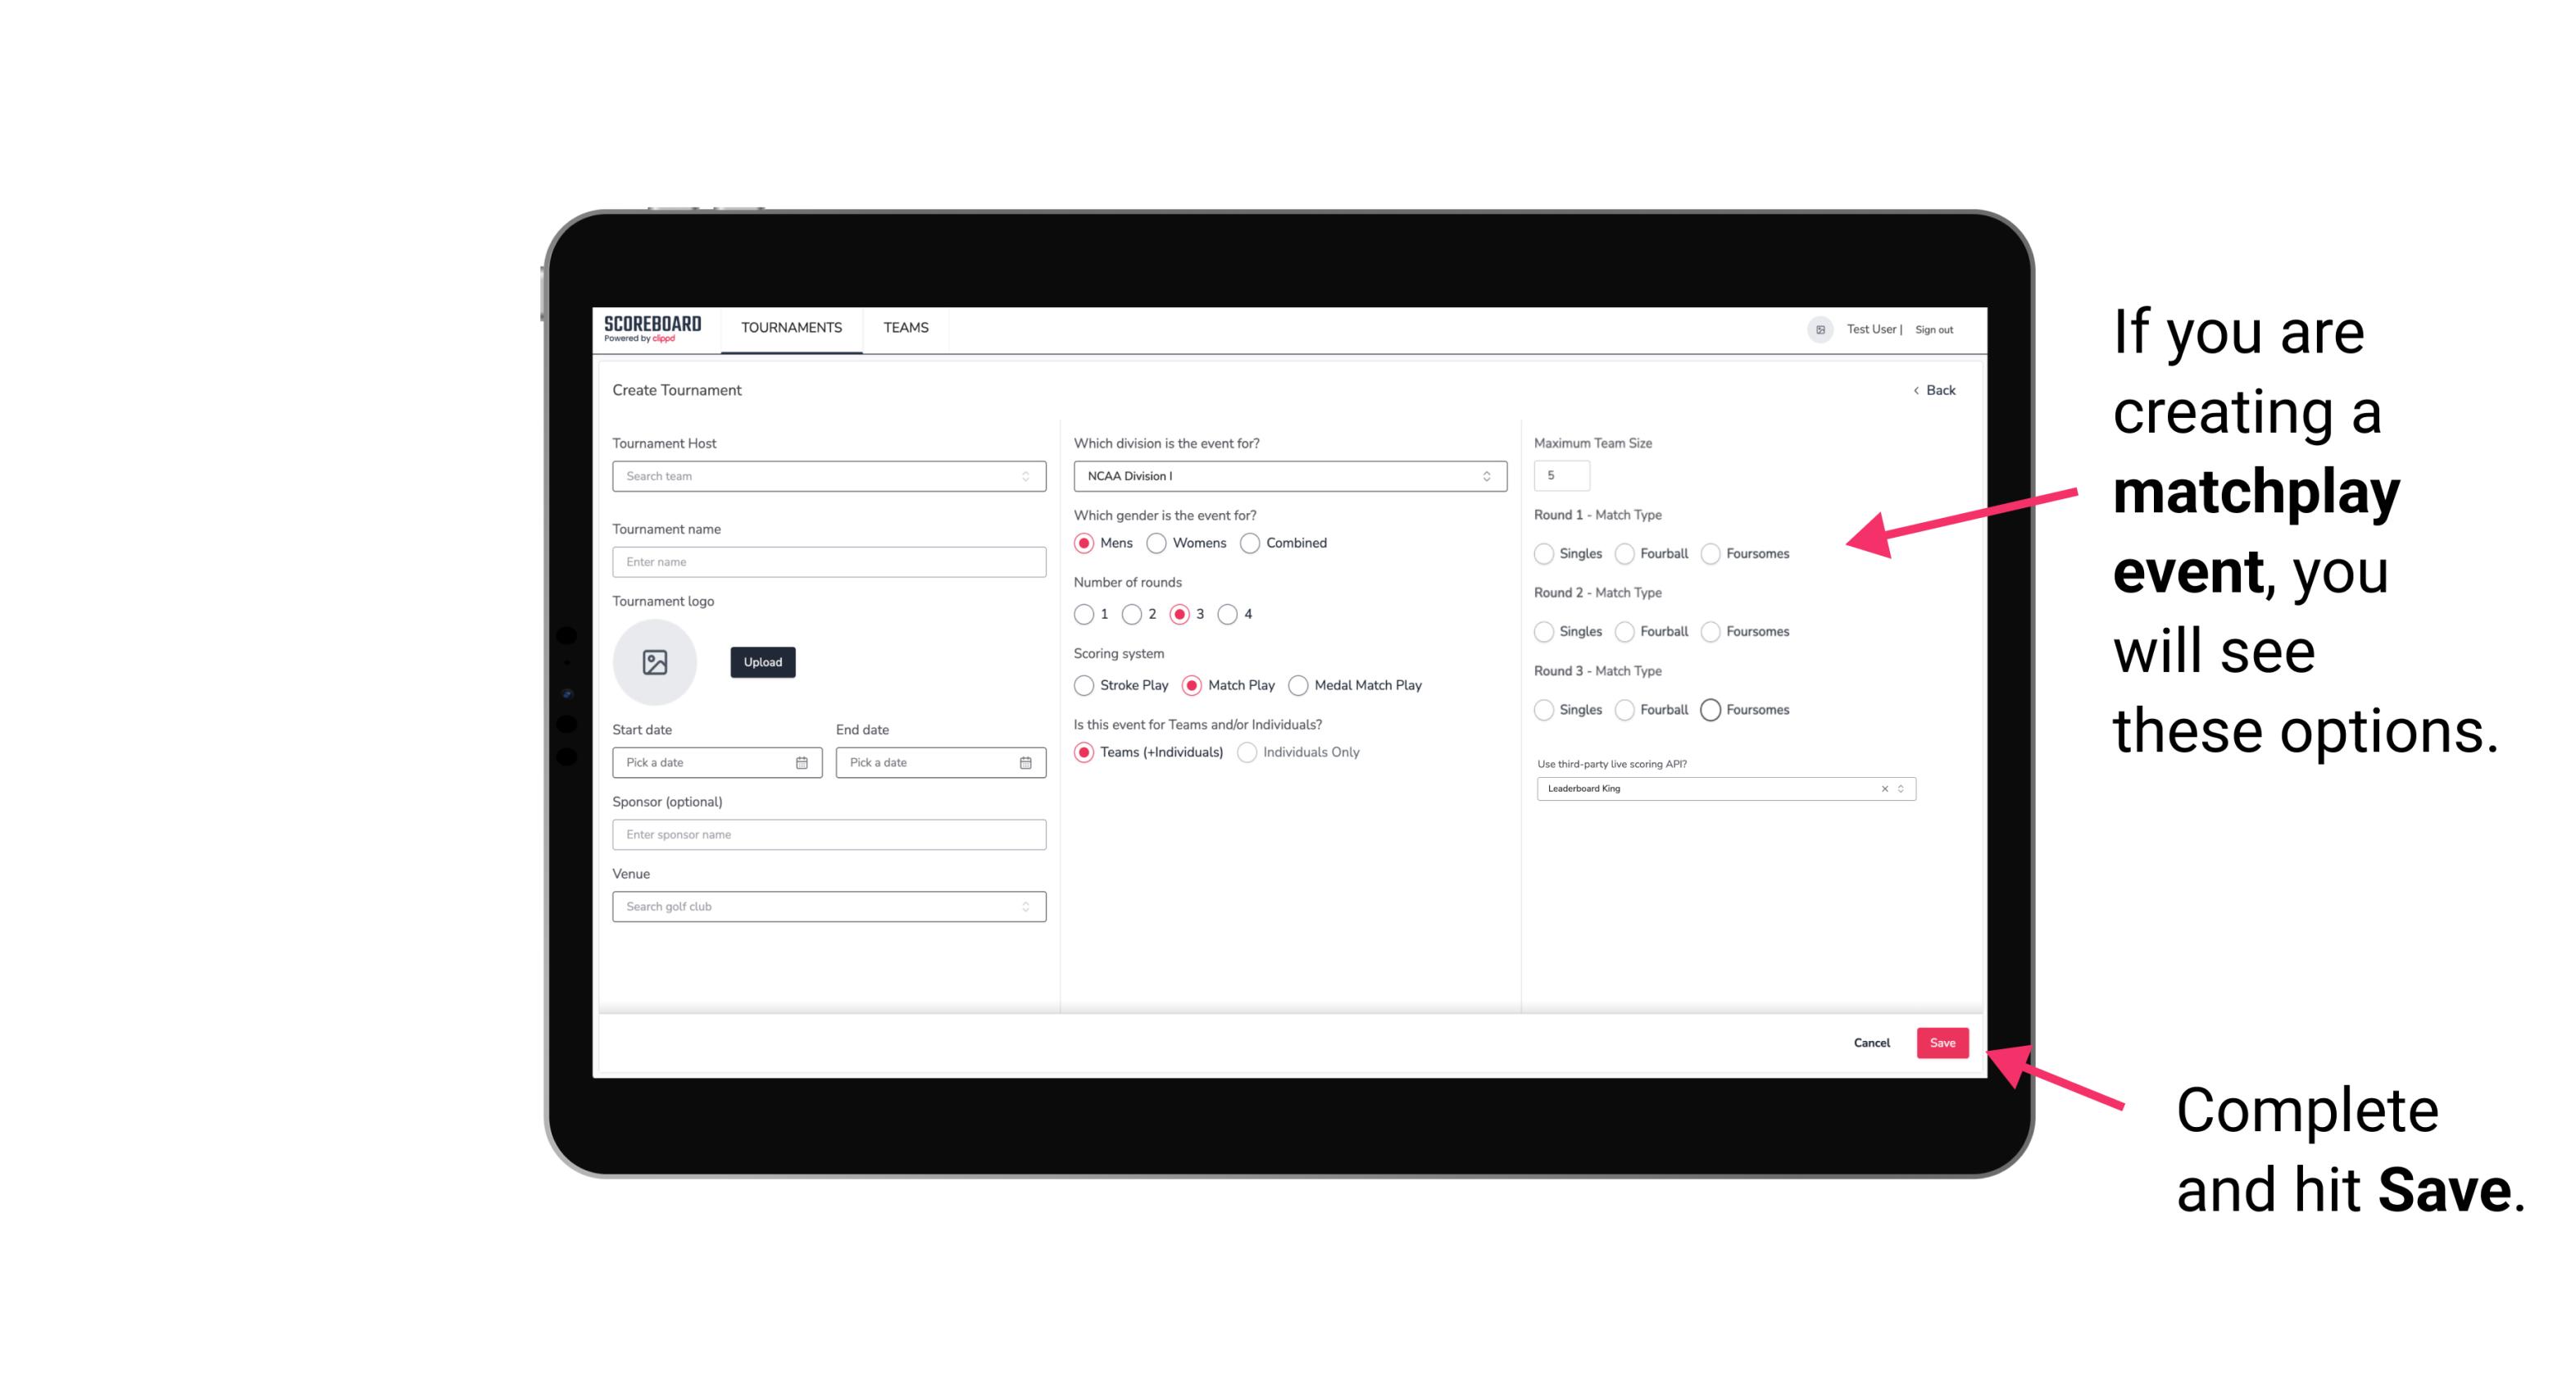
Task: Click the user profile icon
Action: (x=1814, y=328)
